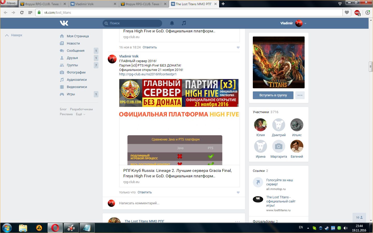The height and width of the screenshot is (233, 373).
Task: Bookmark page with the heart icon
Action: click(347, 12)
